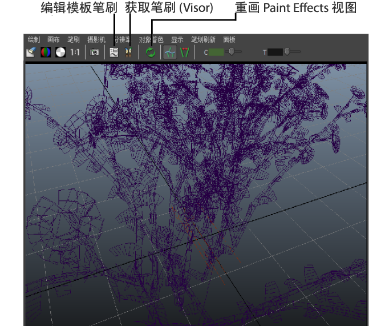385x326 pixels.
Task: Click the T transparency slider handle
Action: (x=287, y=52)
